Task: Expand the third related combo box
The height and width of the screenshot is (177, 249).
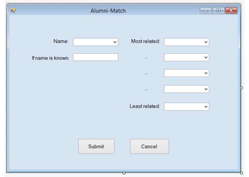Action: pos(187,73)
